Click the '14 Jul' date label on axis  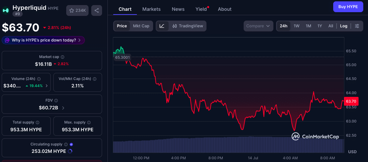253,158
